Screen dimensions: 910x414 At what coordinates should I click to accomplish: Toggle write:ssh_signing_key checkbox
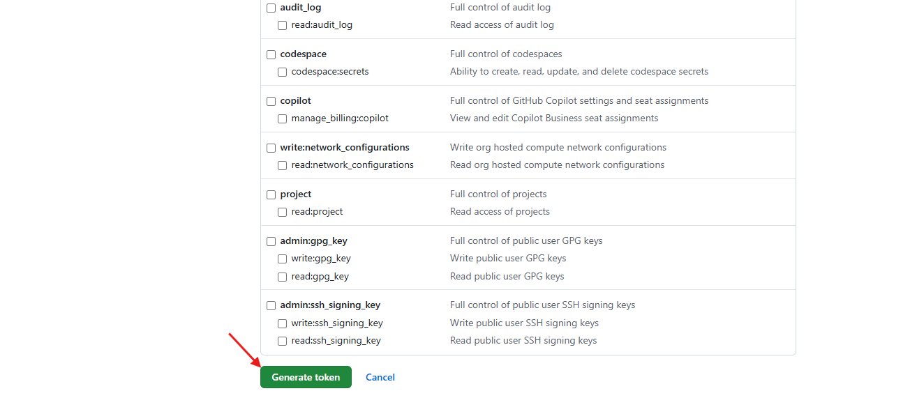(283, 323)
